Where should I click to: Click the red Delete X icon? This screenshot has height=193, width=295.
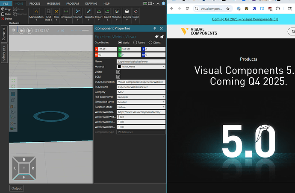pos(3,19)
